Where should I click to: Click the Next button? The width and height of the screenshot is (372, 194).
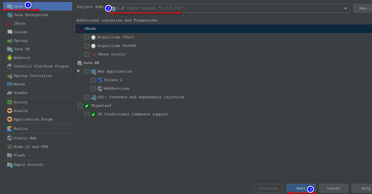click(x=301, y=188)
